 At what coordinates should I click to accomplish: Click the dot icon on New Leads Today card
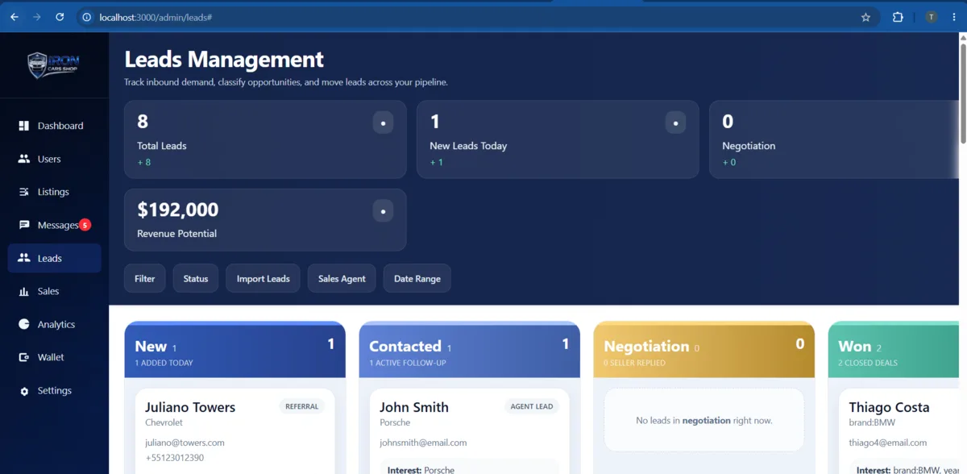675,123
